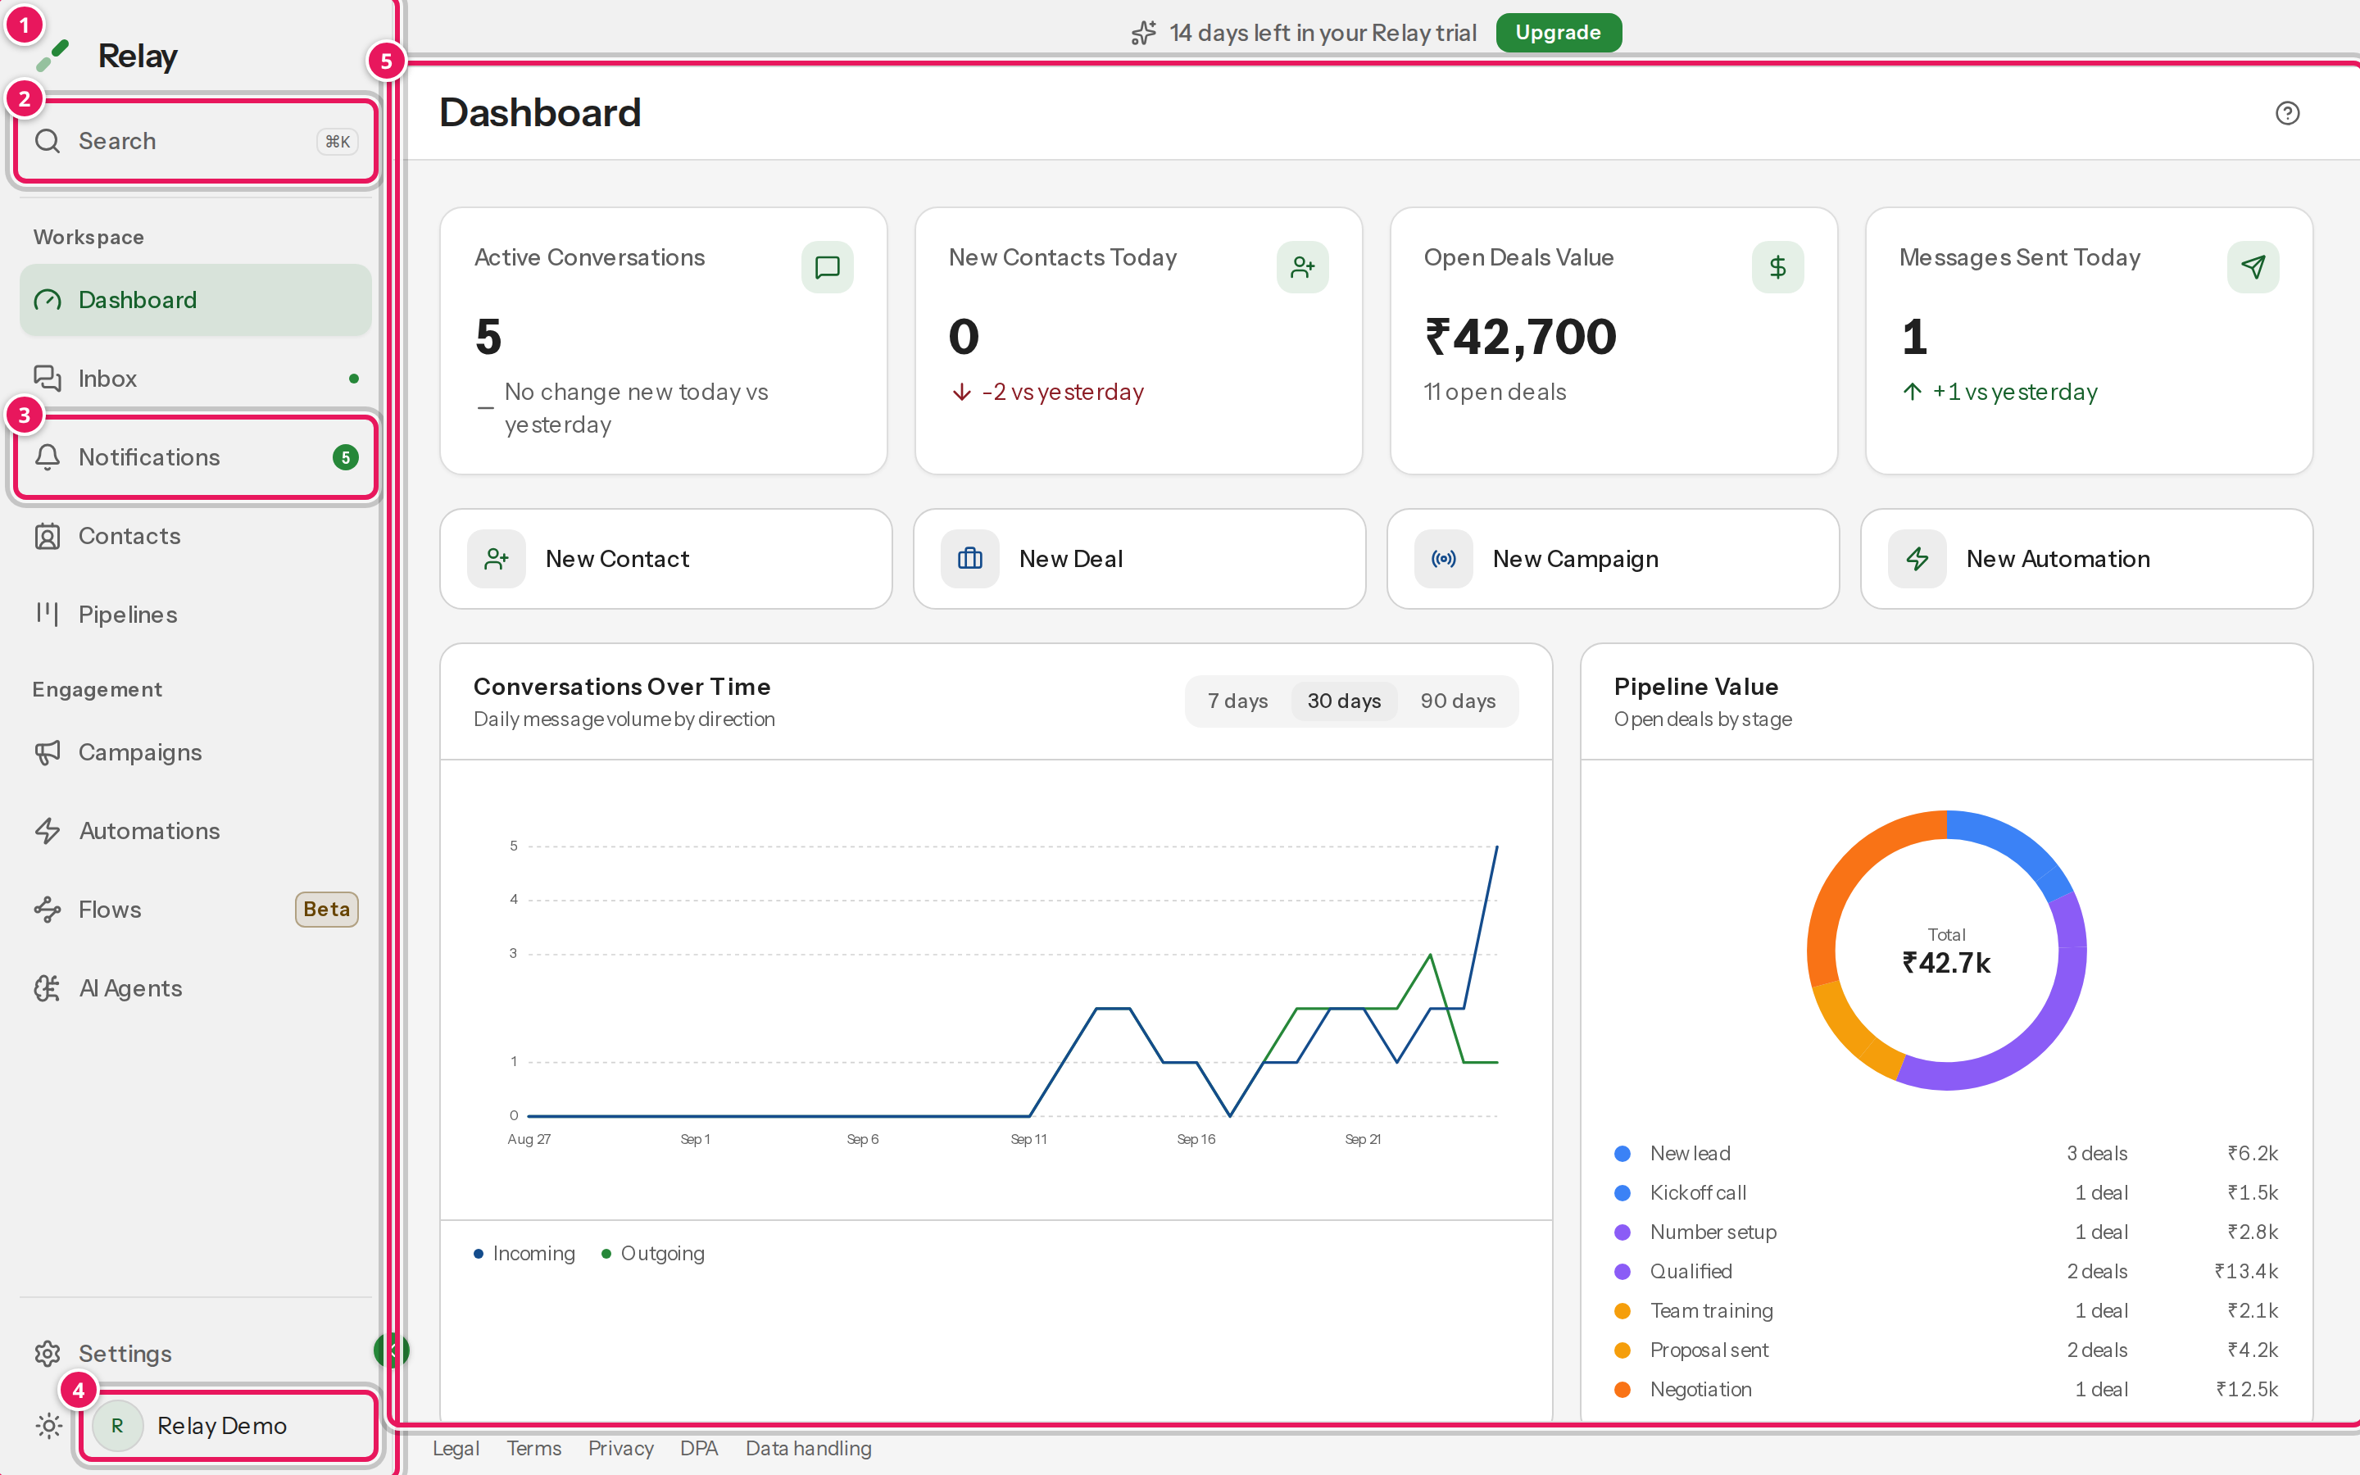Click the Qualified purple color dot
The image size is (2360, 1475).
1622,1272
